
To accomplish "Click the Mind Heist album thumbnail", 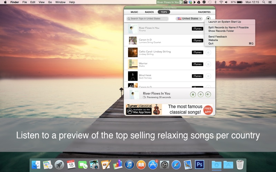I will point(133,76).
